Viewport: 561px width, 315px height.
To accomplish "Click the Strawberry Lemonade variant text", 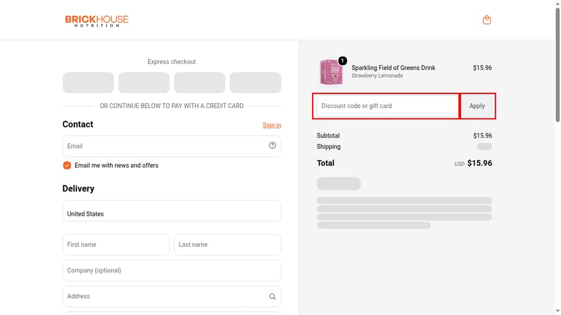I will pos(377,76).
